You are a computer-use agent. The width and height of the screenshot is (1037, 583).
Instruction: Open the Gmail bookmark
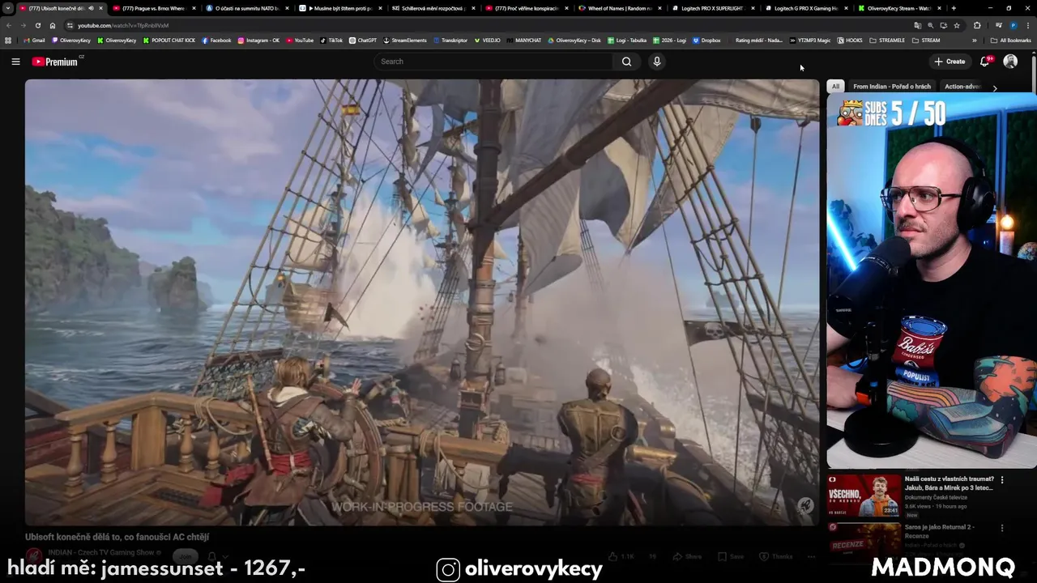pos(34,40)
